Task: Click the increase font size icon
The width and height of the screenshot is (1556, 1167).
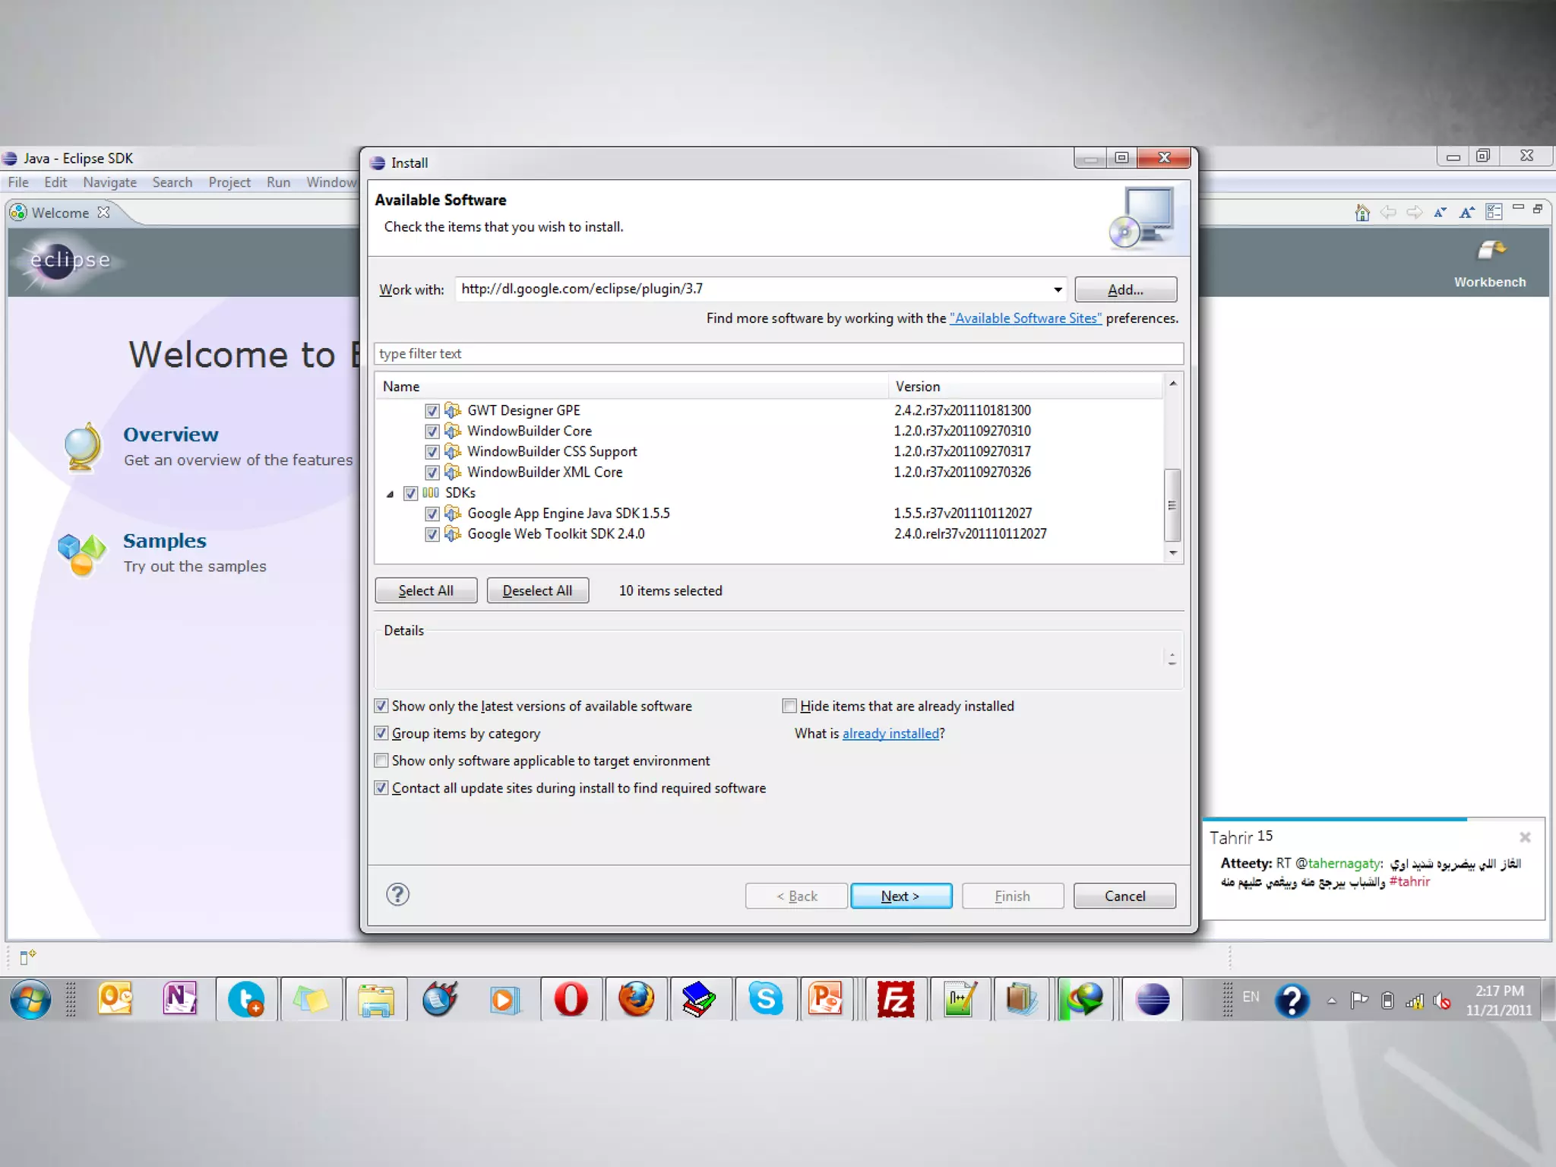Action: click(x=1466, y=213)
